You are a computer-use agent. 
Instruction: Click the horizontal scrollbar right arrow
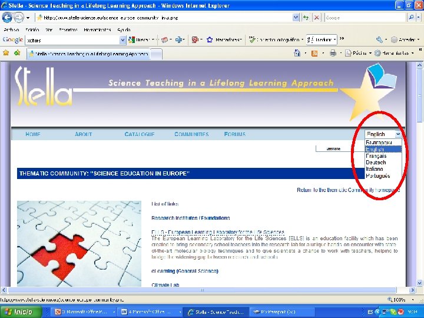(412, 290)
